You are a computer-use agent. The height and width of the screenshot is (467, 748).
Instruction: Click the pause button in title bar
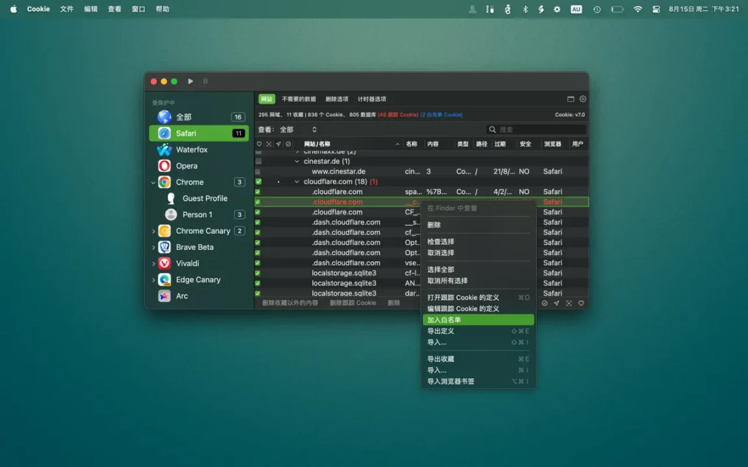point(206,82)
